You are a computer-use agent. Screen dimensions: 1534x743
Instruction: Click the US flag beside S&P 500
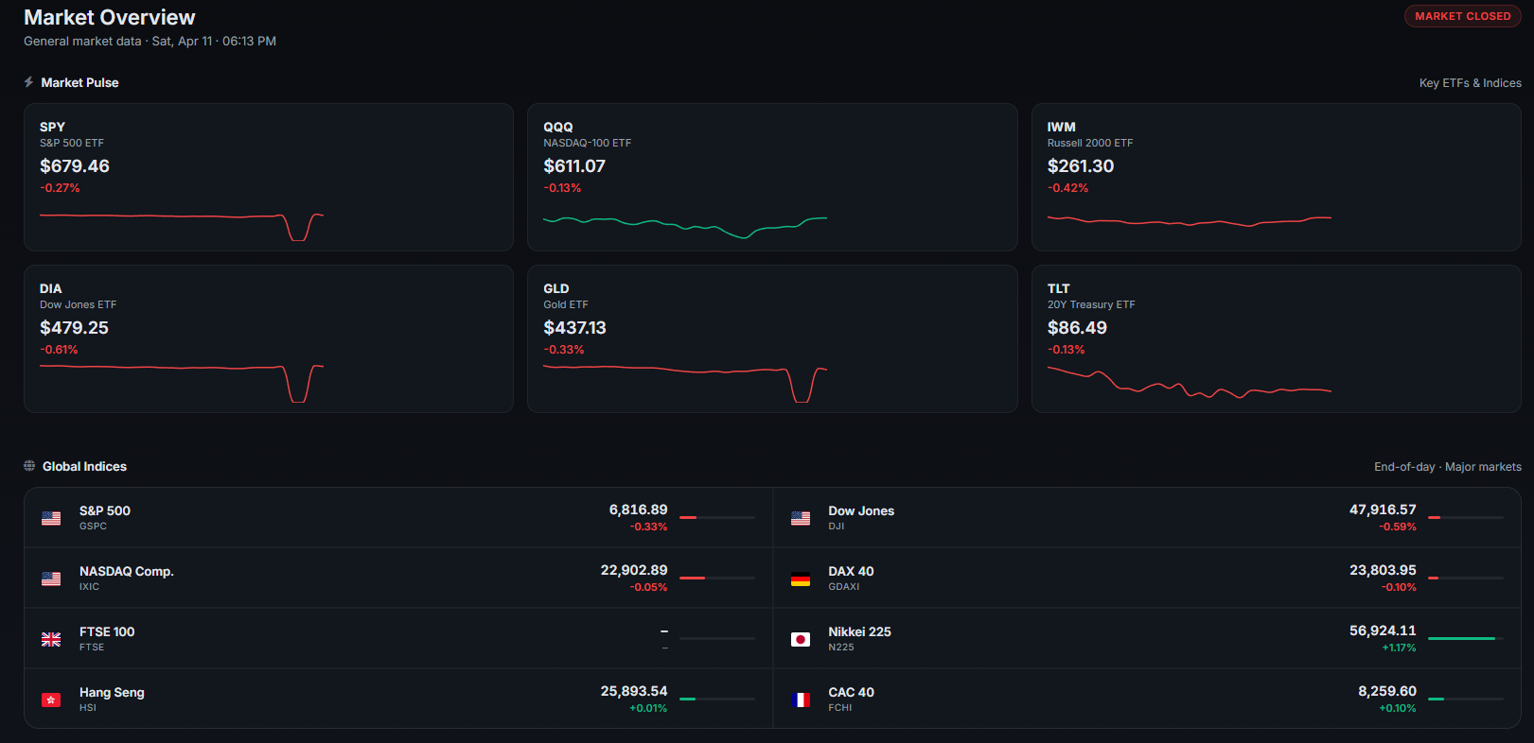51,518
